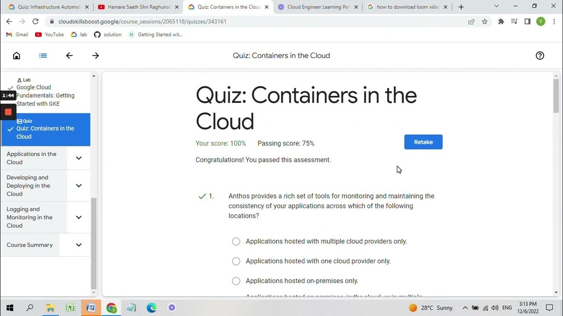Open Loom app icon in taskbar
The image size is (563, 316).
point(172,308)
